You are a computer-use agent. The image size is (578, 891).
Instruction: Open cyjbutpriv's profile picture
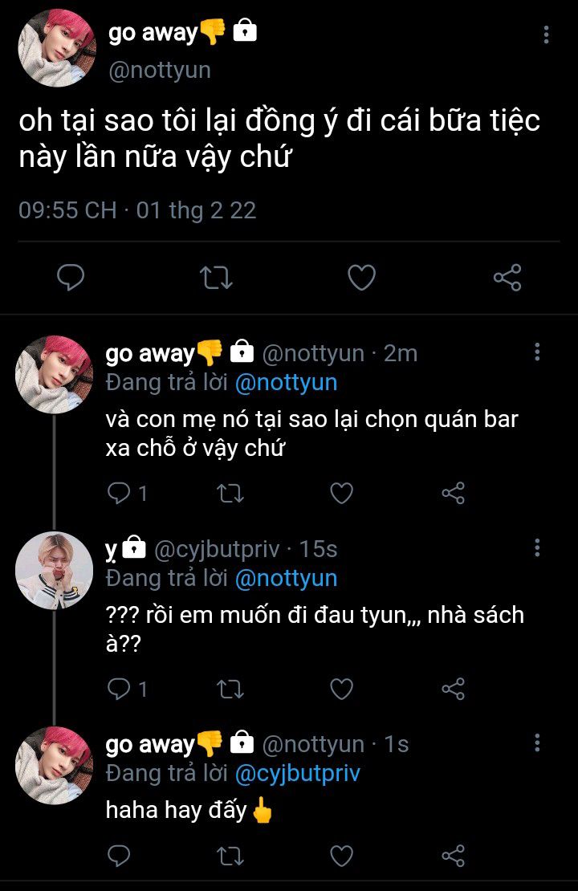54,570
